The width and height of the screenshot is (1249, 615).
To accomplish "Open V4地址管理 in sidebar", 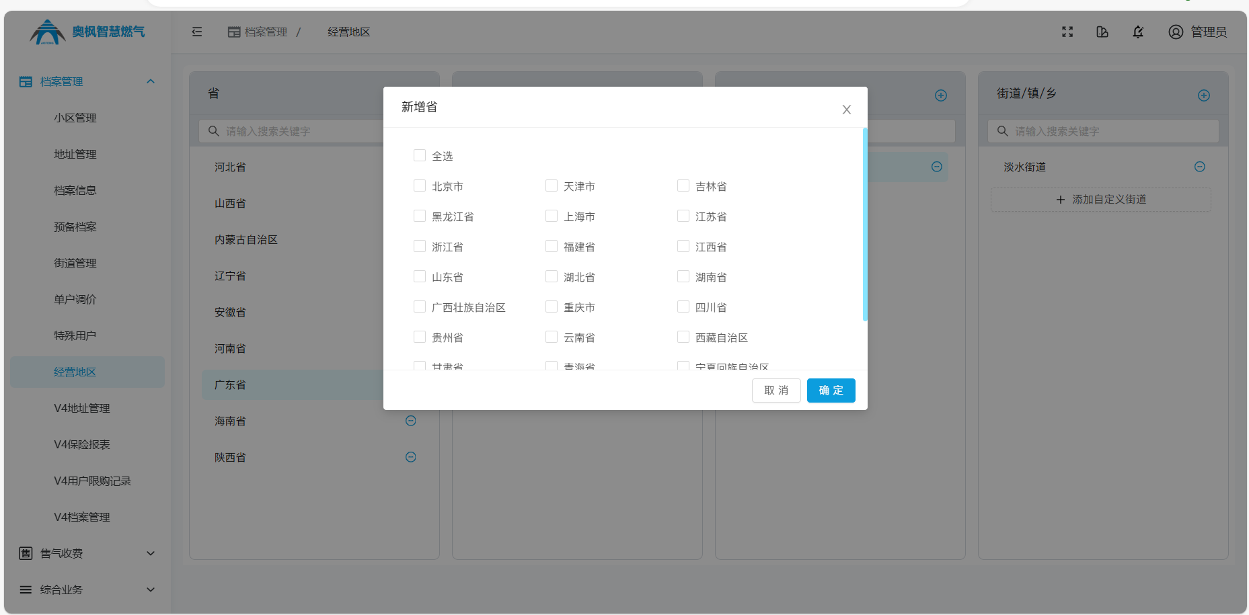I will 87,408.
